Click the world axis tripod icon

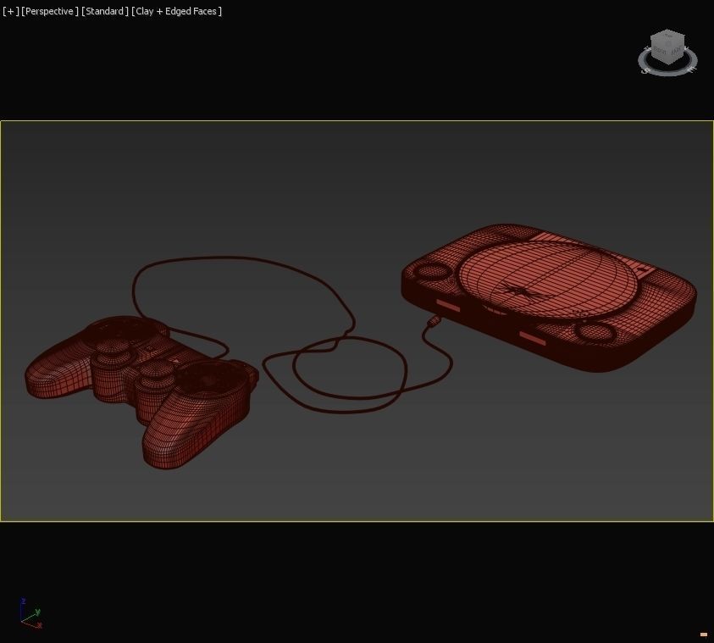(x=31, y=614)
